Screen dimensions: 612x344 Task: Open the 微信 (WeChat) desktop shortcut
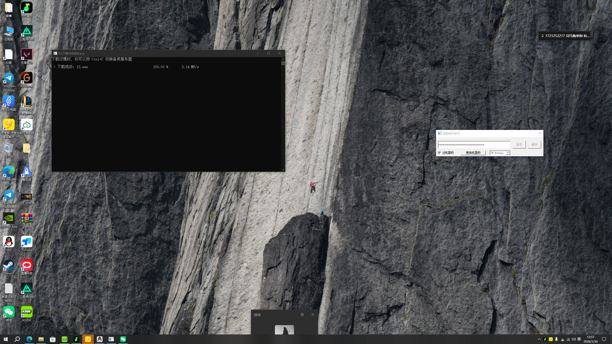tap(9, 314)
